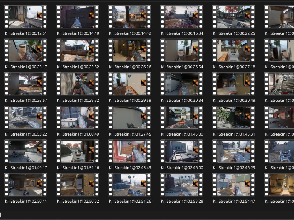The width and height of the screenshot is (294, 220).
Task: Click the label KillStreakin1@01.51.16
Action: point(78,168)
